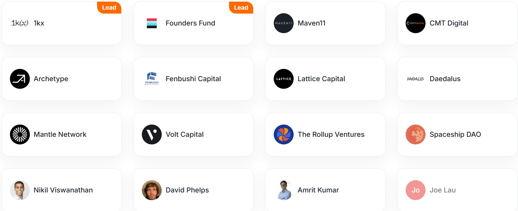Viewport: 518px width, 211px height.
Task: Click the Volt Capital V logo
Action: point(152,134)
